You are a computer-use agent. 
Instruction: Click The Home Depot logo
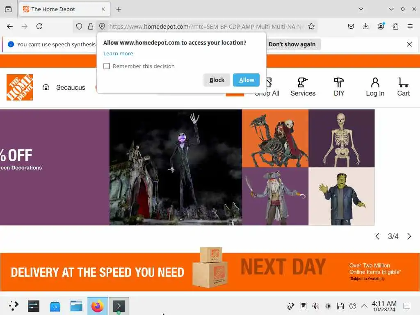[20, 87]
